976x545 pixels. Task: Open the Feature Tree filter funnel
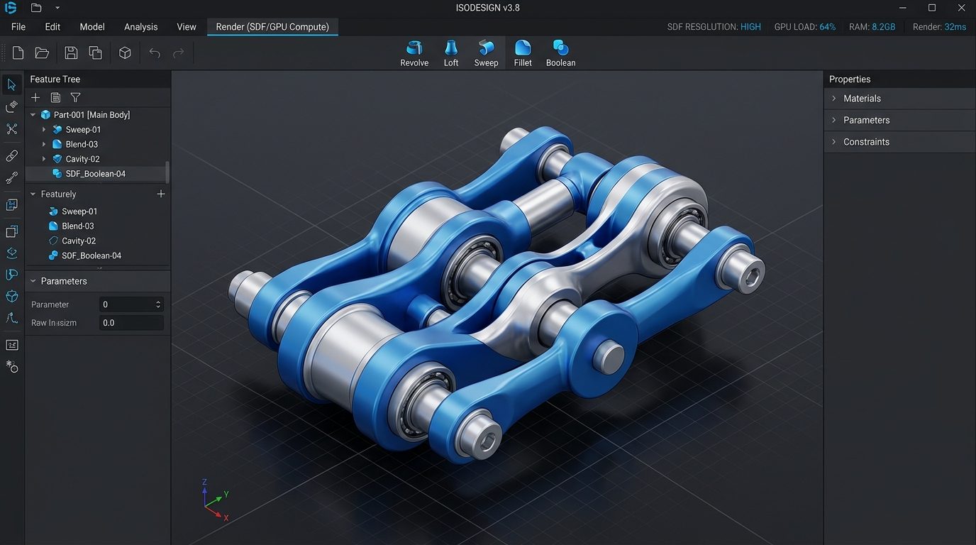76,97
